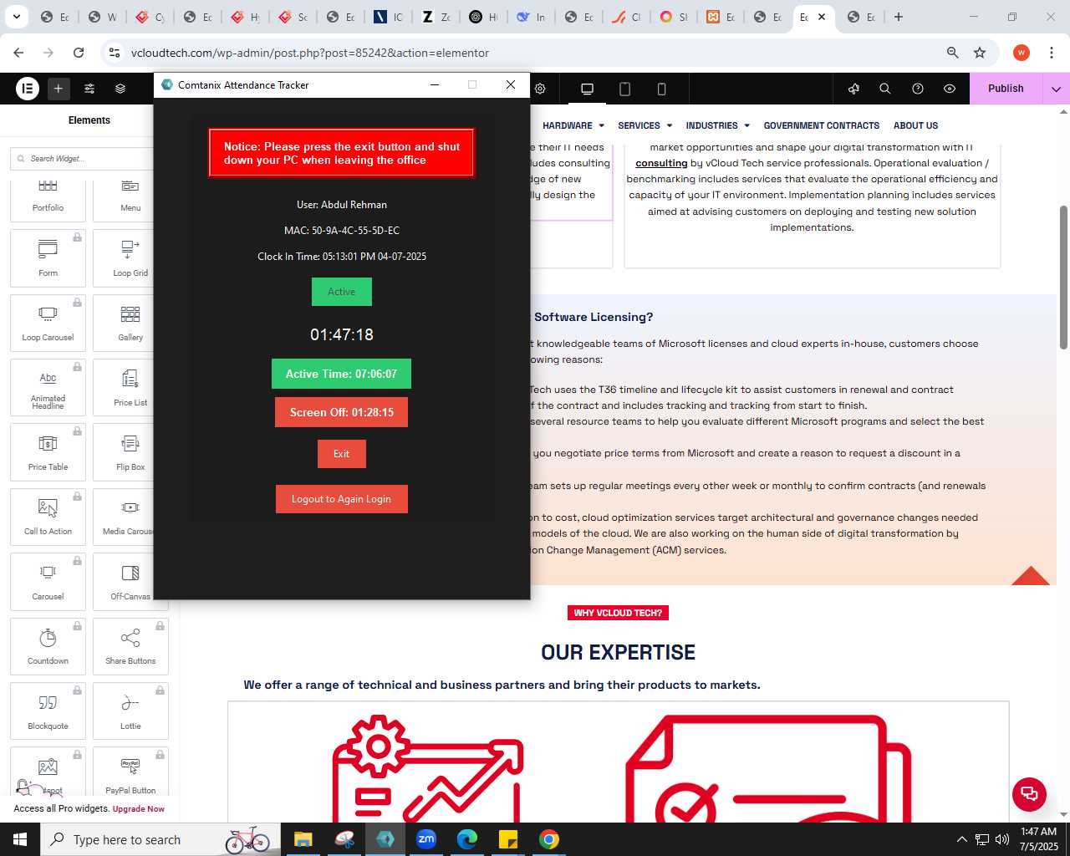Select the Call to Action widget
Viewport: 1070px width, 856px height.
48,517
